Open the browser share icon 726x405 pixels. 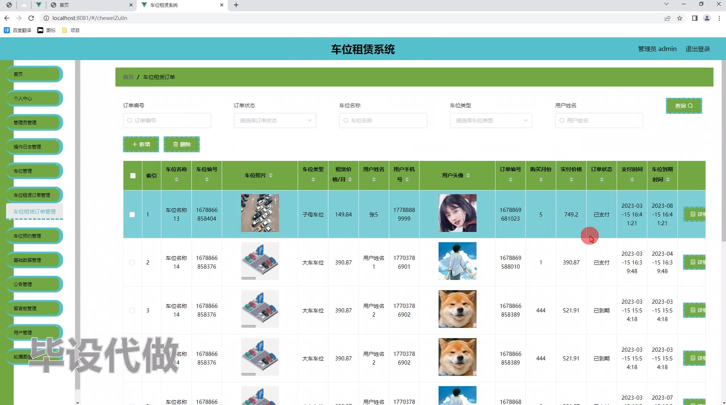click(667, 18)
